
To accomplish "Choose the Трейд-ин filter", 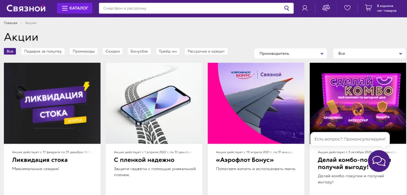I will 168,51.
